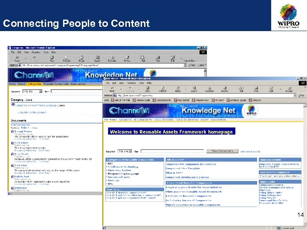Open Programming Language category link
This screenshot has height=230, width=307.
[x=123, y=174]
